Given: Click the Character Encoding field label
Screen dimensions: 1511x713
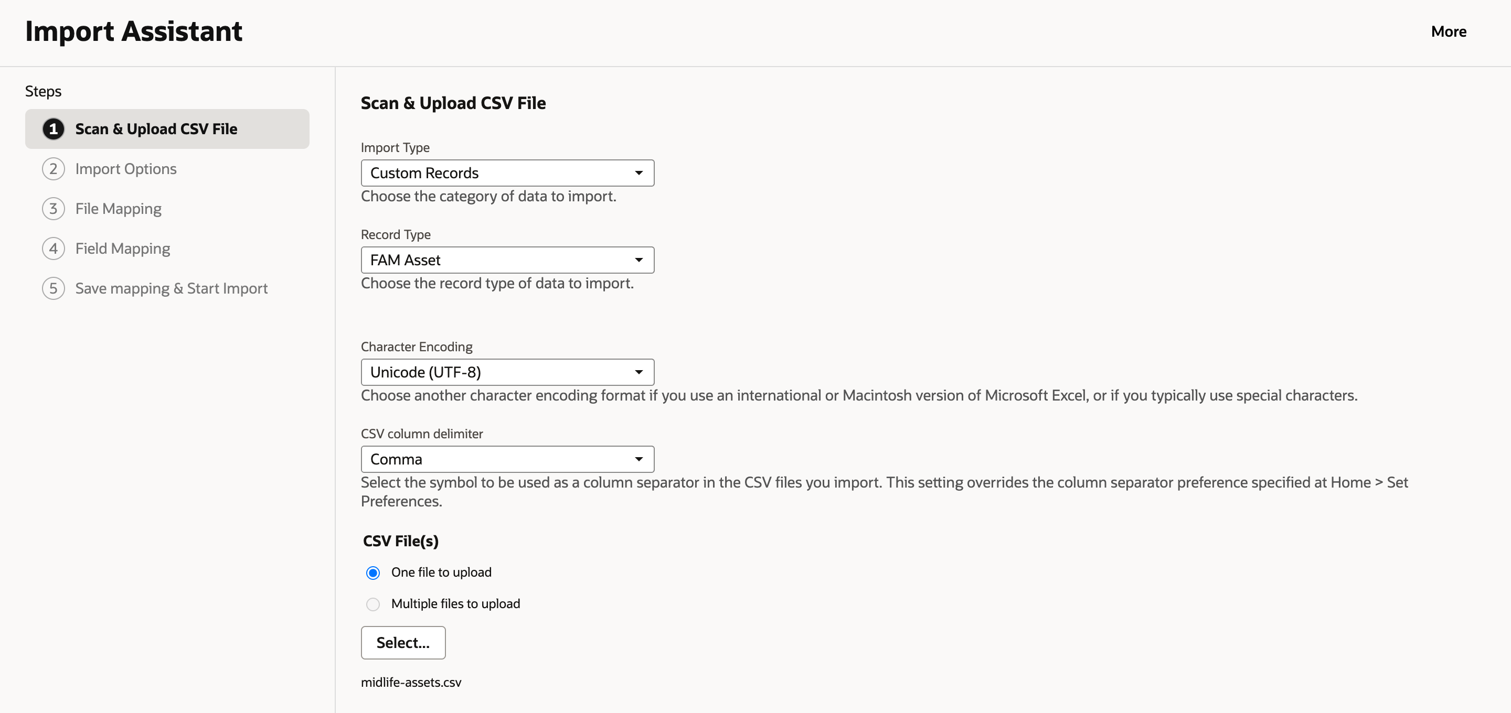Looking at the screenshot, I should coord(417,347).
